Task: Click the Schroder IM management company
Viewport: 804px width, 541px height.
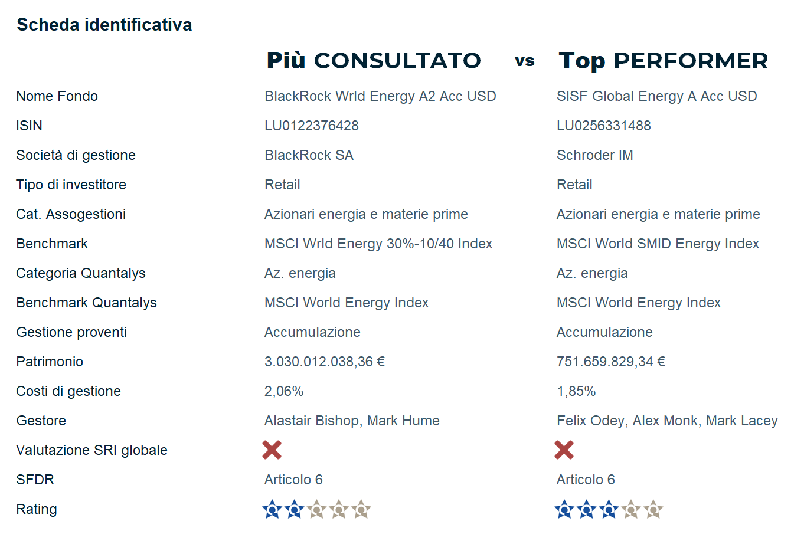Action: (594, 155)
